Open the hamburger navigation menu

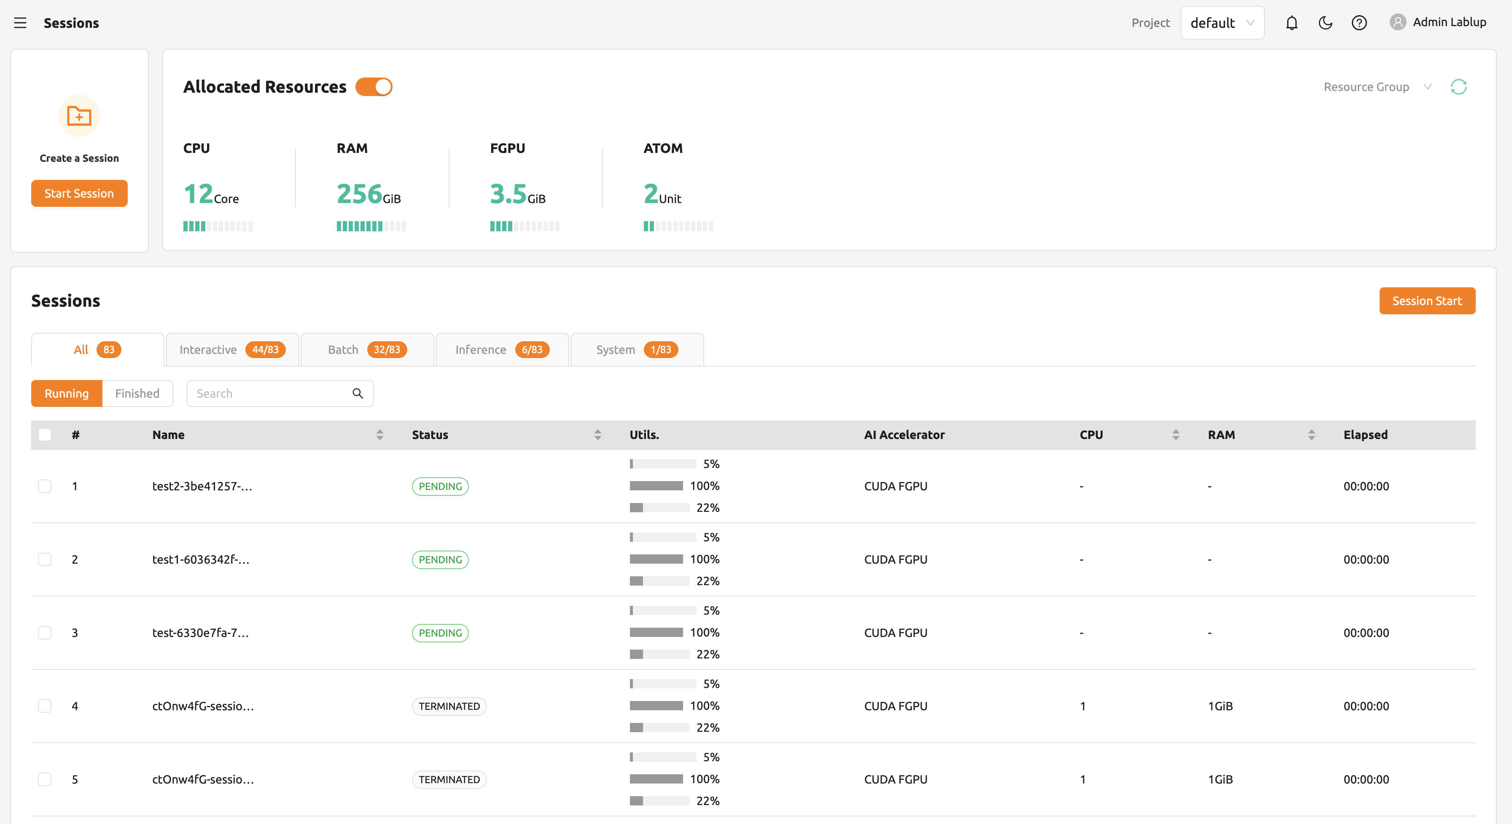[21, 23]
